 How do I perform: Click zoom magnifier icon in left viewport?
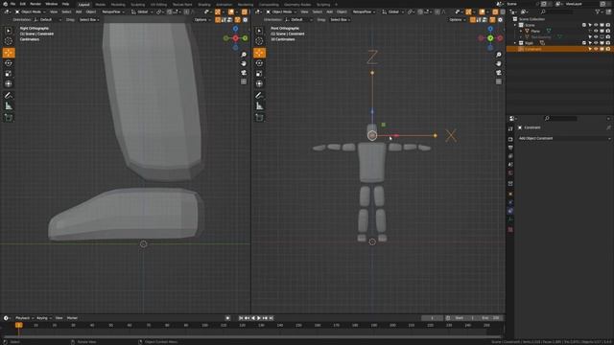click(244, 55)
